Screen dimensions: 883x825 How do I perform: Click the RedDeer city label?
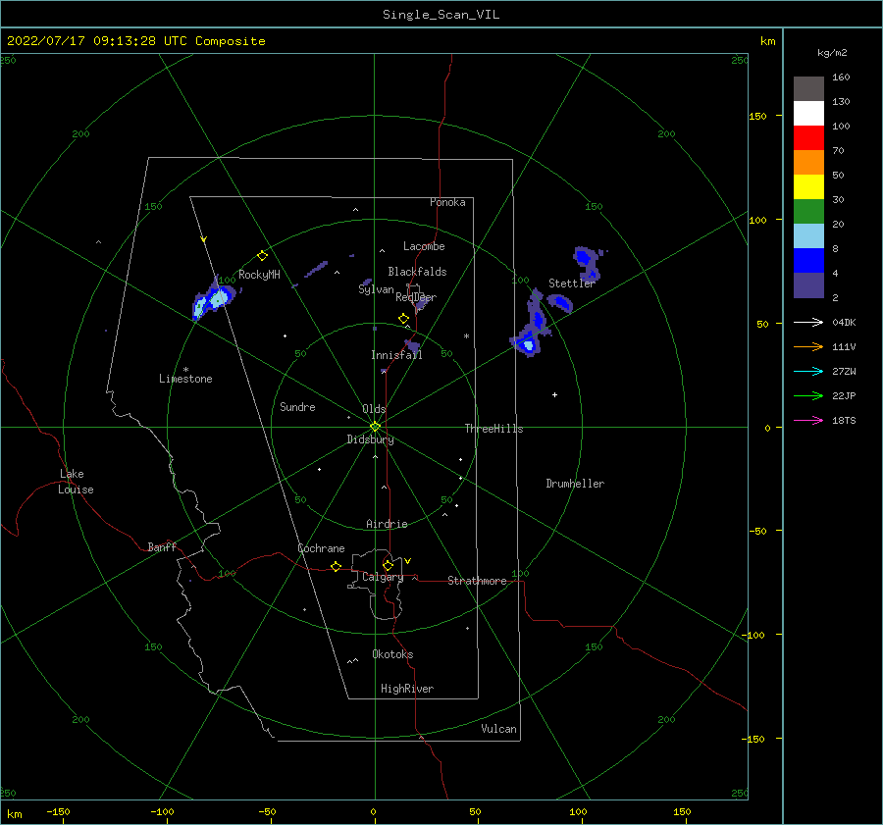click(x=416, y=297)
